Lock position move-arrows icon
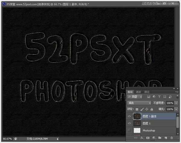This screenshot has height=143, width=181. click(x=147, y=109)
